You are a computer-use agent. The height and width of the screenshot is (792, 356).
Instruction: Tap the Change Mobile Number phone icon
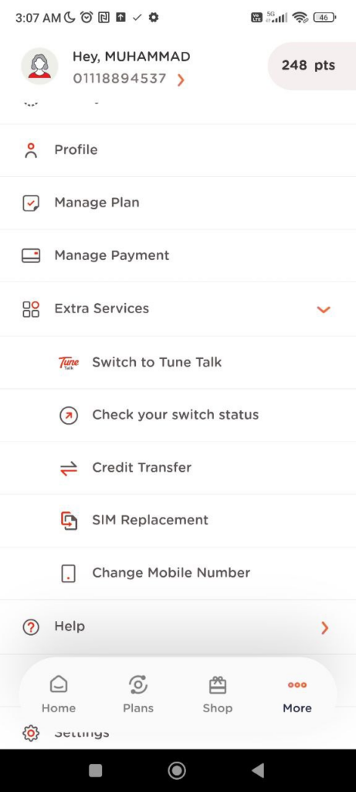(x=69, y=573)
